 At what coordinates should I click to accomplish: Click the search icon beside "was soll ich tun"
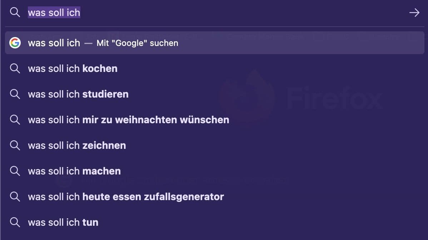coord(15,222)
